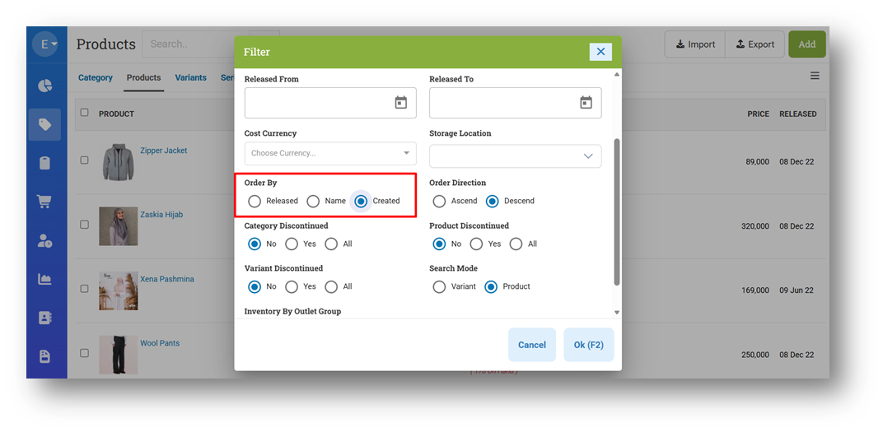Image resolution: width=883 pixels, height=432 pixels.
Task: Click the scrollbar down arrow in Filter
Action: tap(617, 312)
